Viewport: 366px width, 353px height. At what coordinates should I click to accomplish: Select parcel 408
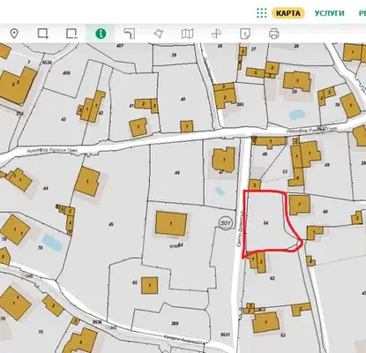66,72
